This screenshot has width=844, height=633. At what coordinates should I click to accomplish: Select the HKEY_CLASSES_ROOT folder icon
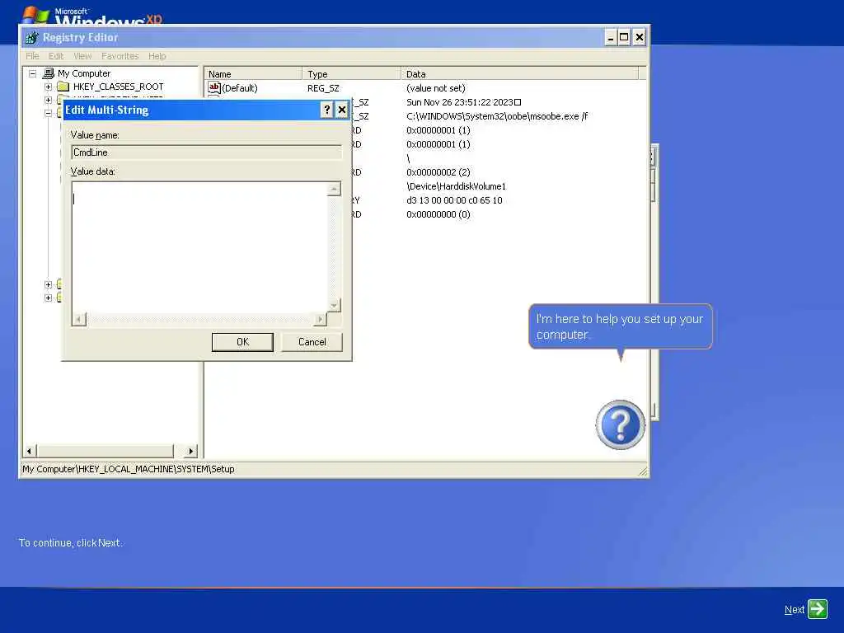pos(63,87)
